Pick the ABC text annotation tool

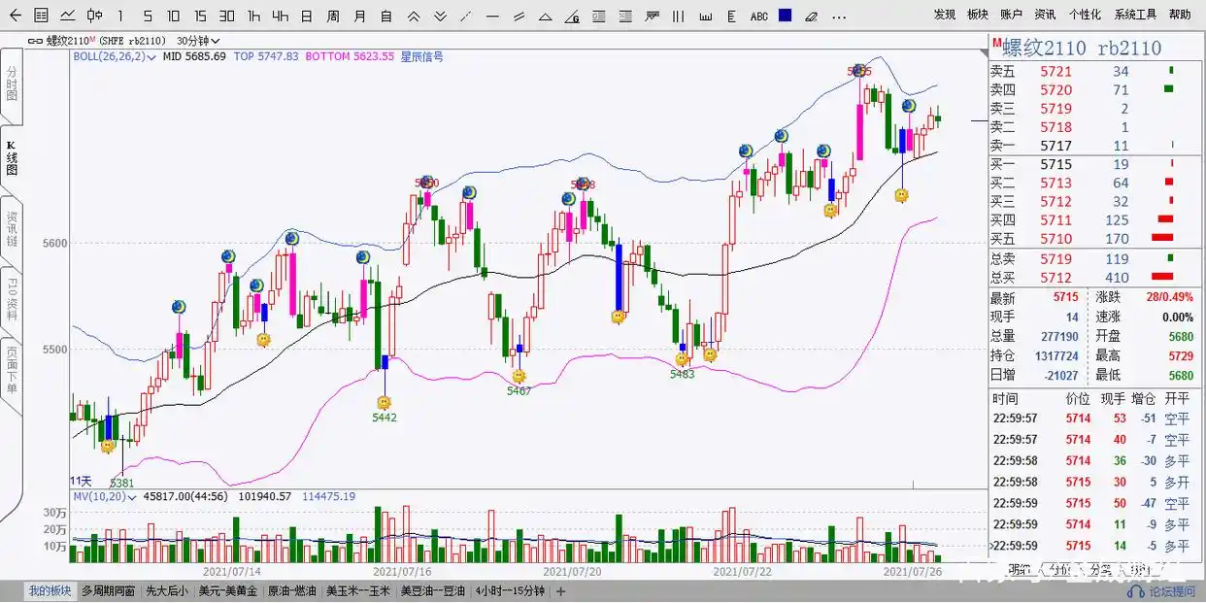759,16
